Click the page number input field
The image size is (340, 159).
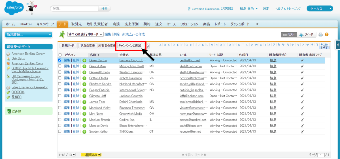pos(321,155)
